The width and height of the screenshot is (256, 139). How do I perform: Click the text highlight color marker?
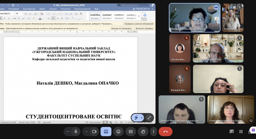(34, 18)
